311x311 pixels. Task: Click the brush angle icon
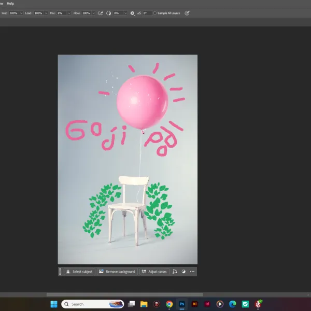(139, 13)
